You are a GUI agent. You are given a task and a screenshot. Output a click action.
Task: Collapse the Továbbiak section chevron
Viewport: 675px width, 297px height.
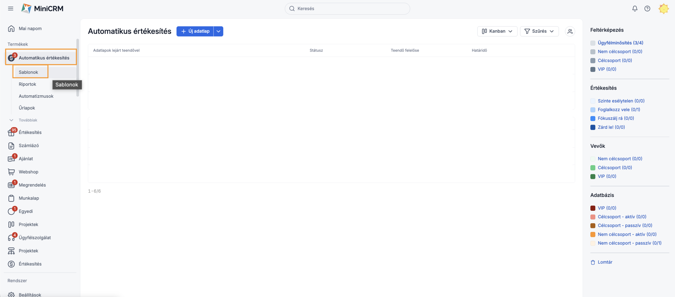click(x=11, y=120)
